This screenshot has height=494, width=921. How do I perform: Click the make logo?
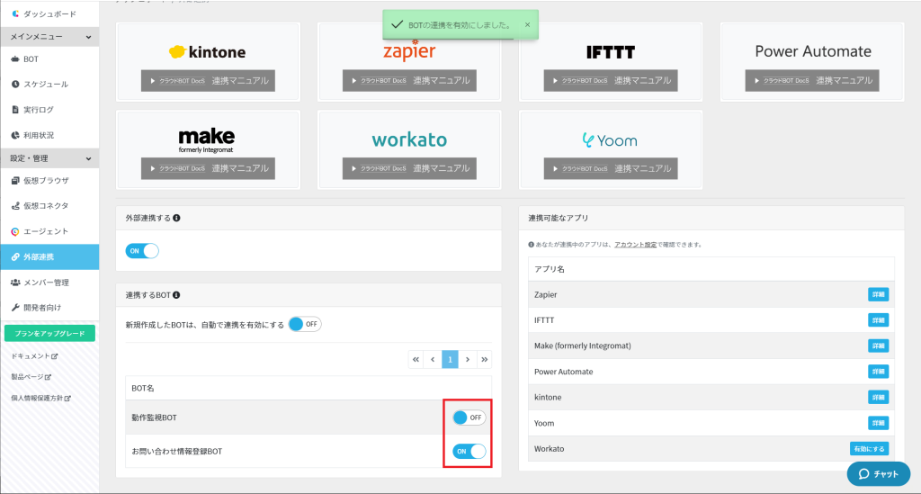(x=206, y=139)
